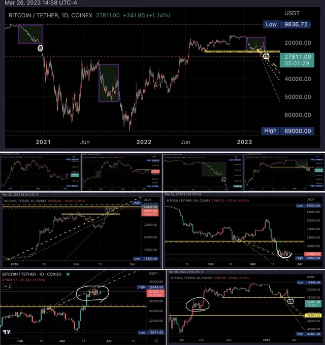The height and width of the screenshot is (345, 325).
Task: Click the 2021 label on main time axis
Action: (x=43, y=142)
